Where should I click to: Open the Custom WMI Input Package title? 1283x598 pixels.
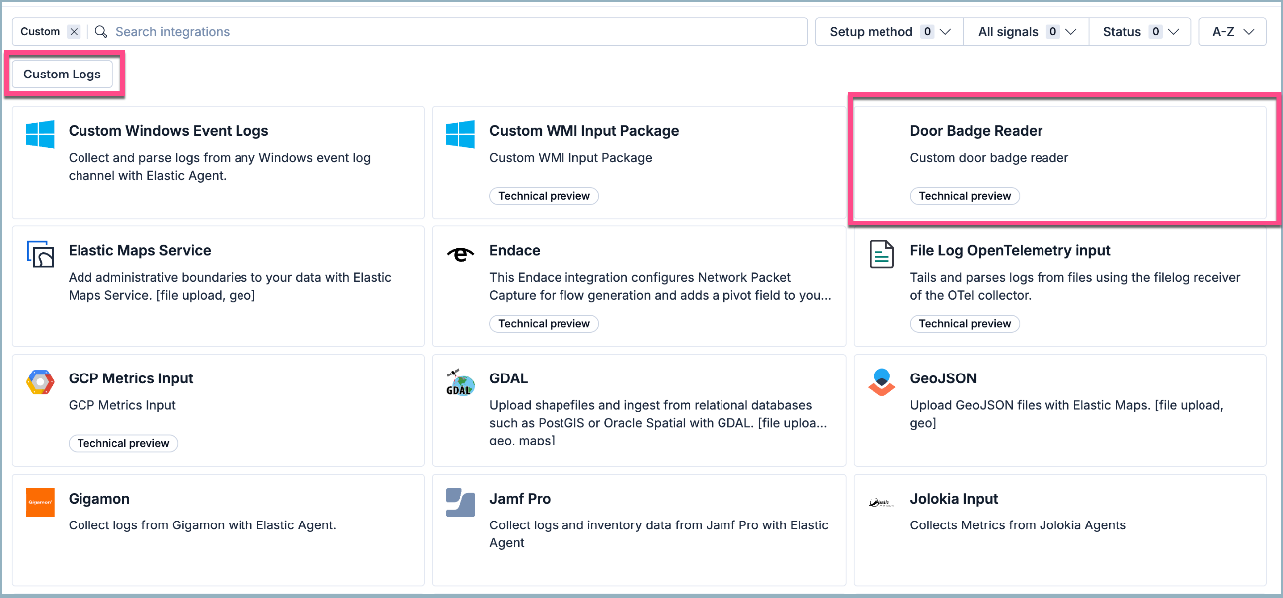pos(584,131)
